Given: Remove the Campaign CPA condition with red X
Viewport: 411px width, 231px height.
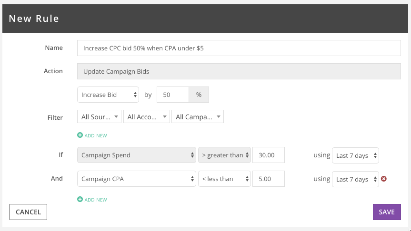Looking at the screenshot, I should [x=384, y=179].
